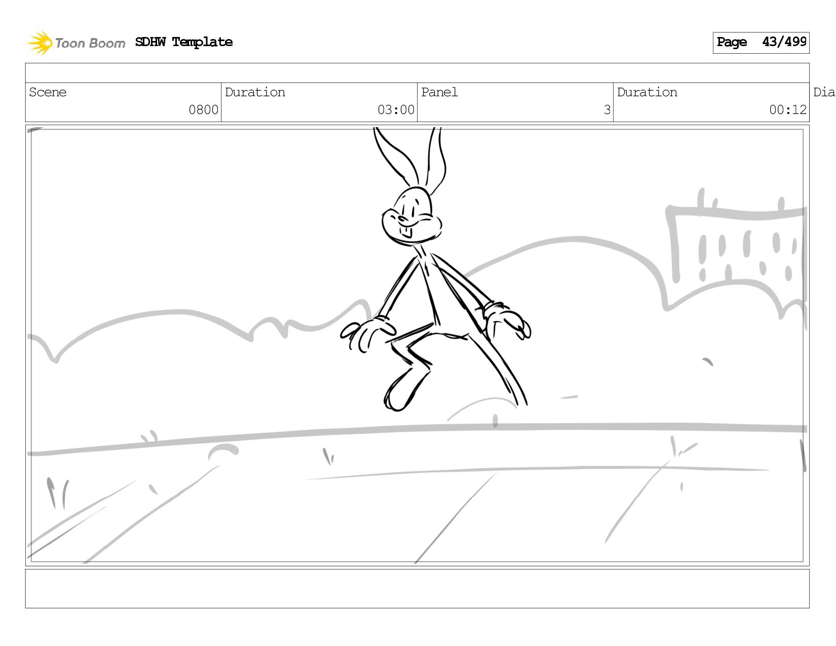Viewport: 836px width, 646px height.
Task: Click the panel duration value 00:12
Action: pyautogui.click(x=787, y=110)
